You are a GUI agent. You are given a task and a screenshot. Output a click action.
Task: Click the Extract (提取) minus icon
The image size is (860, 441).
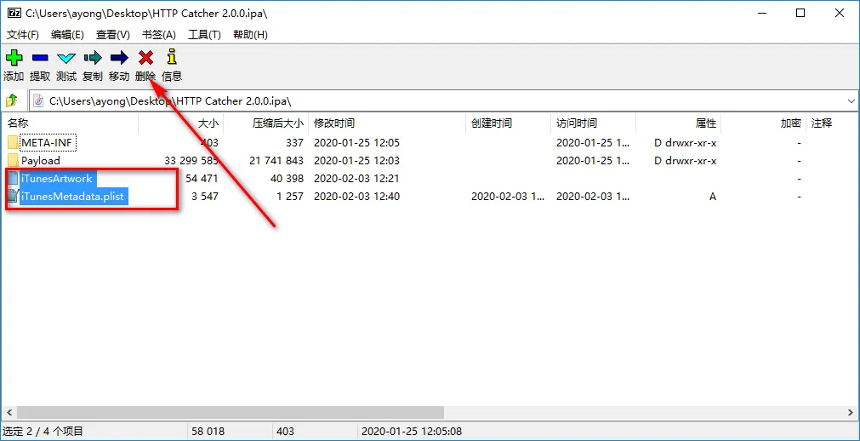(x=39, y=57)
